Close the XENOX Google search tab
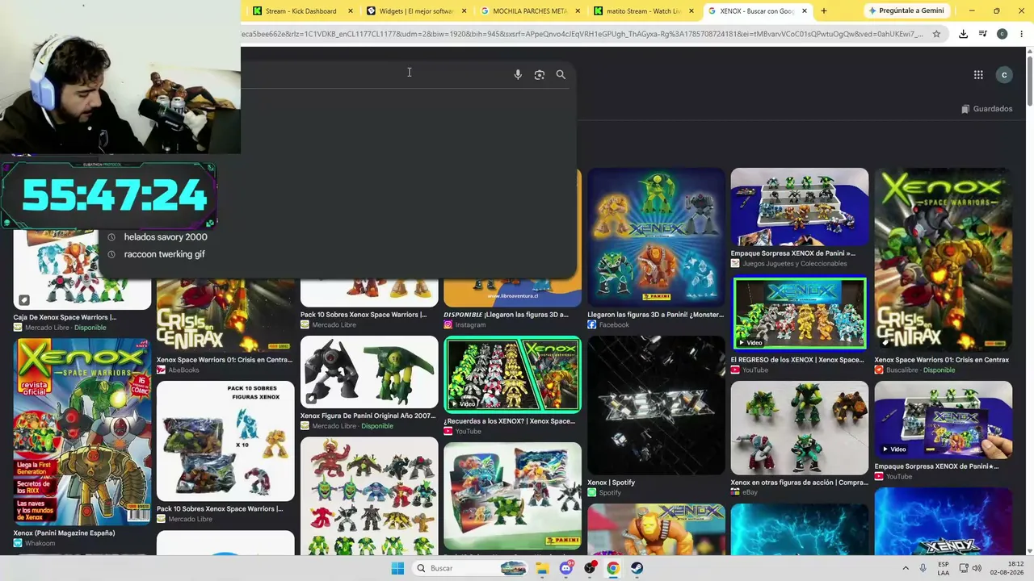The image size is (1034, 581). tap(805, 11)
